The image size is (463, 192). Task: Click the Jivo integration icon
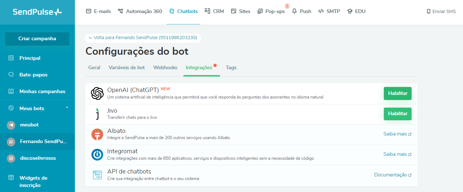[97, 114]
